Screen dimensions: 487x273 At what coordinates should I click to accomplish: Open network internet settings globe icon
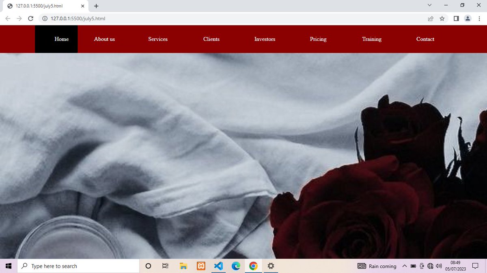tap(430, 266)
